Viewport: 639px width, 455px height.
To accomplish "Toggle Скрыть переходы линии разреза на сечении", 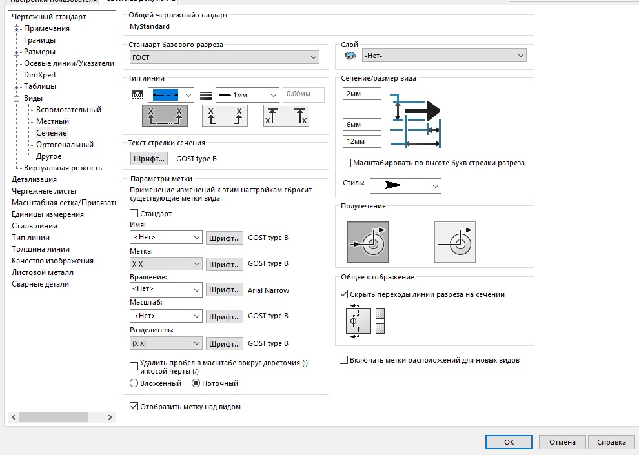I will pyautogui.click(x=344, y=294).
